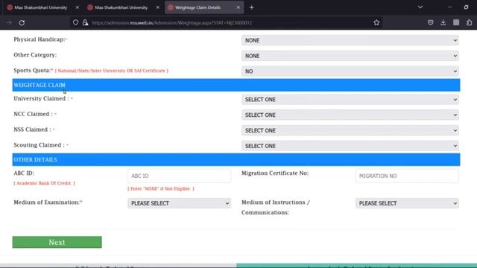Open the Scouting Claimed dropdown
477x268 pixels.
350,146
